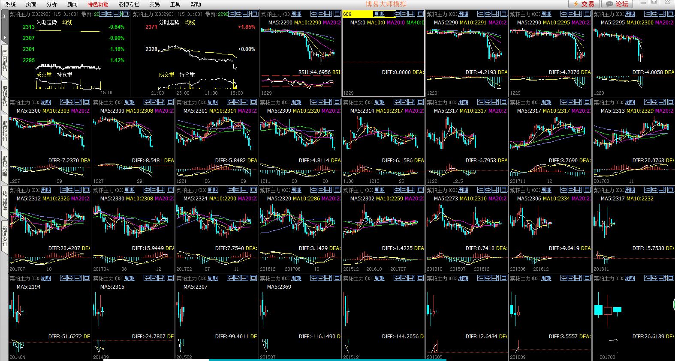The image size is (675, 361).
Task: Open the 特色功能 menu
Action: [x=98, y=4]
